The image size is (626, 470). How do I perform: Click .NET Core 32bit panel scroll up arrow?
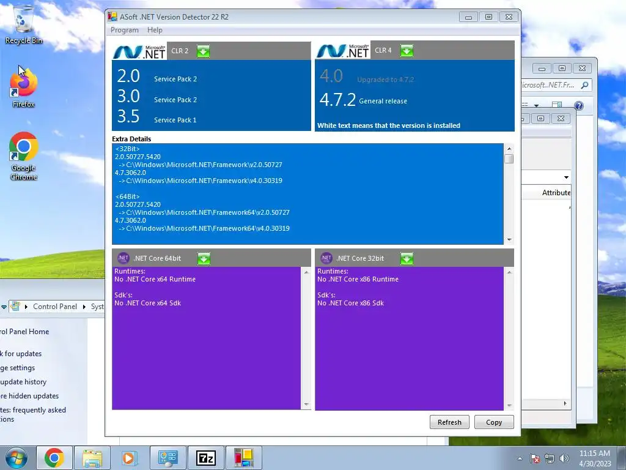pyautogui.click(x=509, y=272)
